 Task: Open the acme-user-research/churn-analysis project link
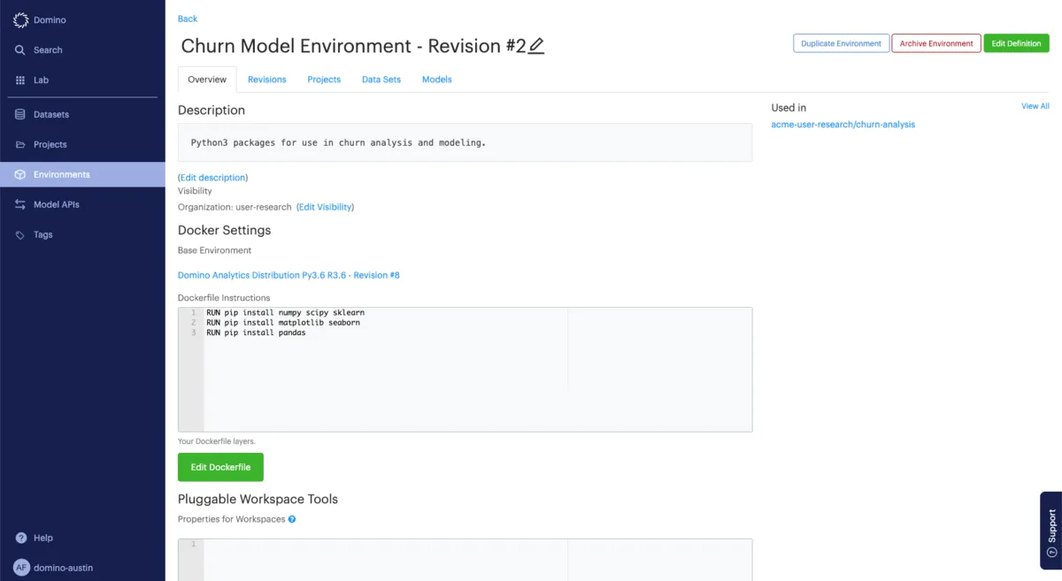[843, 125]
